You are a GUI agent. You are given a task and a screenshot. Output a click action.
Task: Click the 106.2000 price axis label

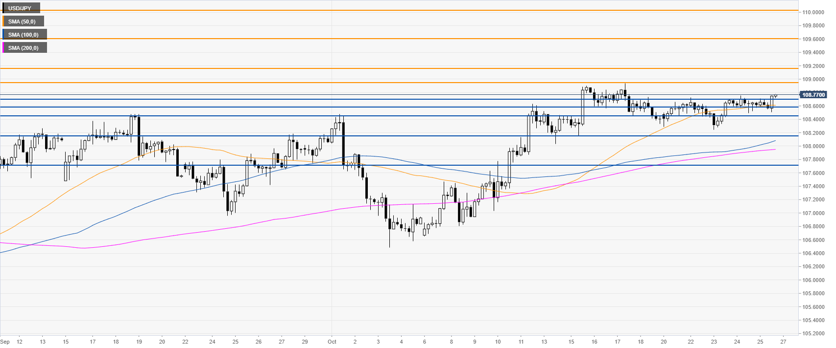(813, 266)
